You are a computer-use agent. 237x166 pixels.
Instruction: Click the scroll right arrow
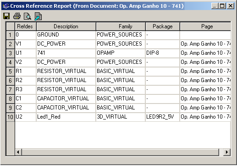(x=227, y=152)
